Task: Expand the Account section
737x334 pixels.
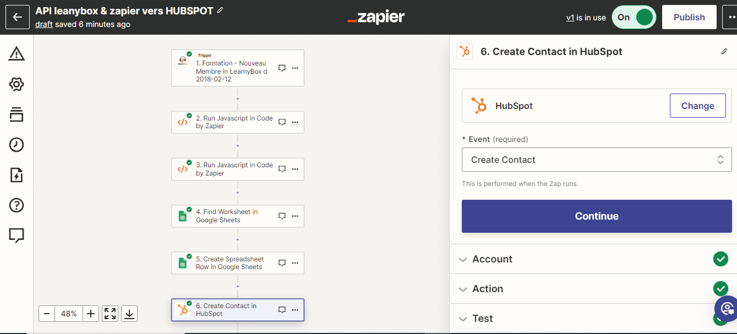Action: pyautogui.click(x=593, y=259)
